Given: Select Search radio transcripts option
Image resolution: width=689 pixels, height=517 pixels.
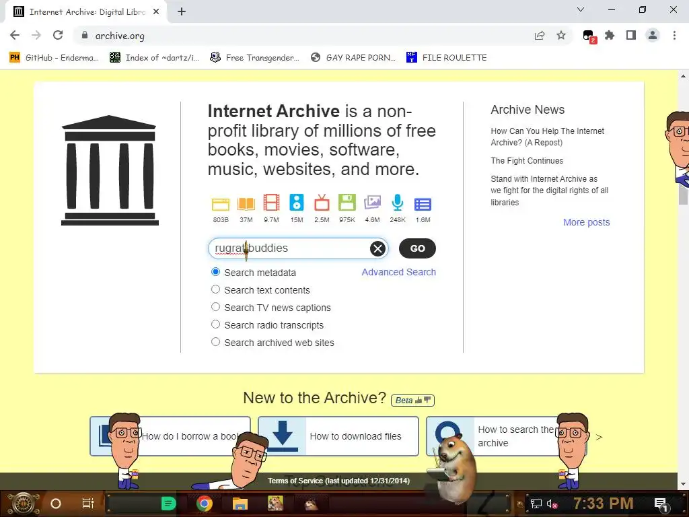Looking at the screenshot, I should tap(215, 324).
